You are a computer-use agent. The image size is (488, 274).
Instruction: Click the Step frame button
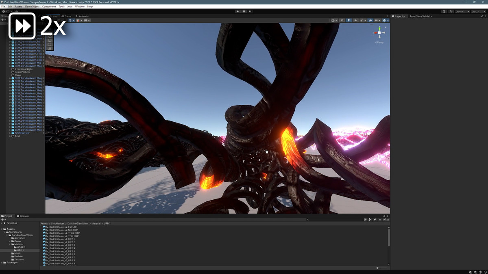(x=250, y=11)
